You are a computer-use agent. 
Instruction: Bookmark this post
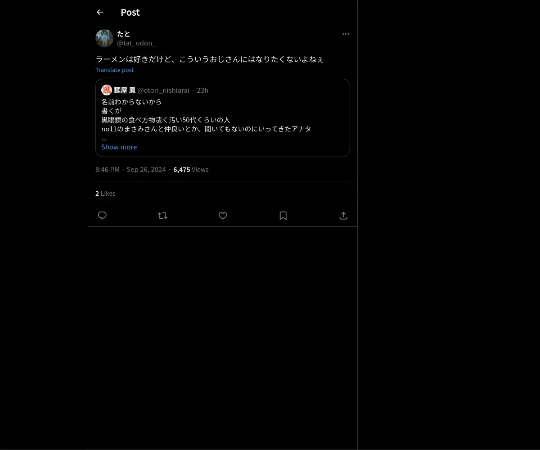tap(283, 216)
